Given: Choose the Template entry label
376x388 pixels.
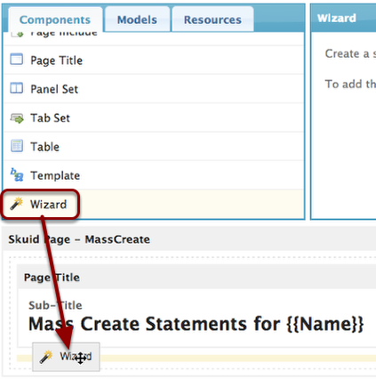Looking at the screenshot, I should (55, 175).
